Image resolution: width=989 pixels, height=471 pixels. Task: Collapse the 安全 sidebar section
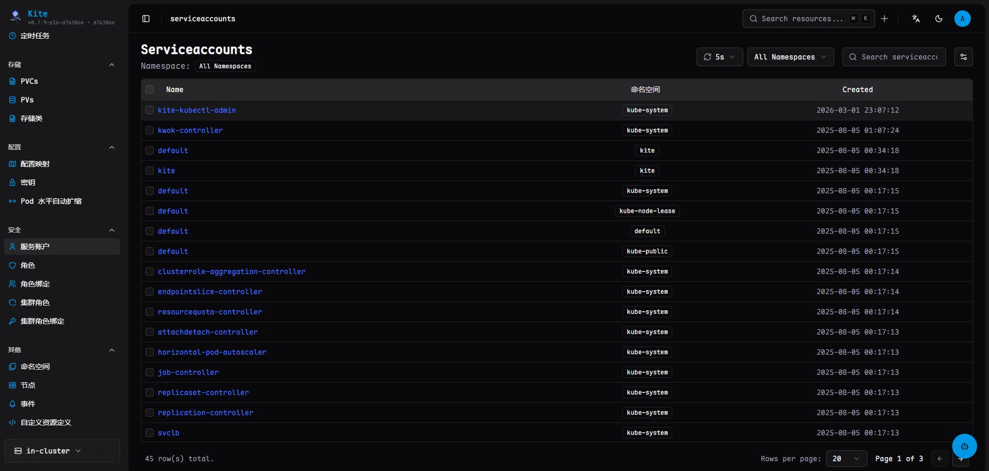tap(112, 230)
